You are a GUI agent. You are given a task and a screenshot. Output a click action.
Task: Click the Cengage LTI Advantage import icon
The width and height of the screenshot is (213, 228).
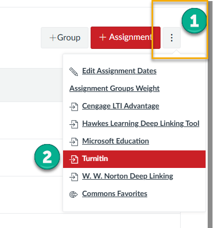[74, 107]
